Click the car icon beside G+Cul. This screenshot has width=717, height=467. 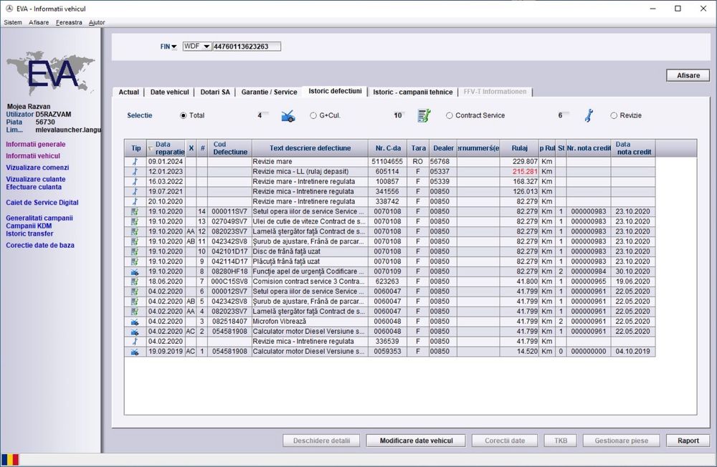click(288, 115)
